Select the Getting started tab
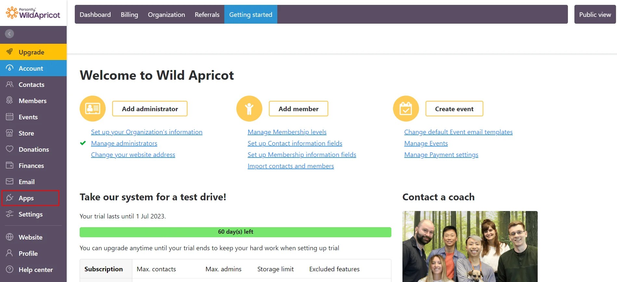 click(251, 15)
